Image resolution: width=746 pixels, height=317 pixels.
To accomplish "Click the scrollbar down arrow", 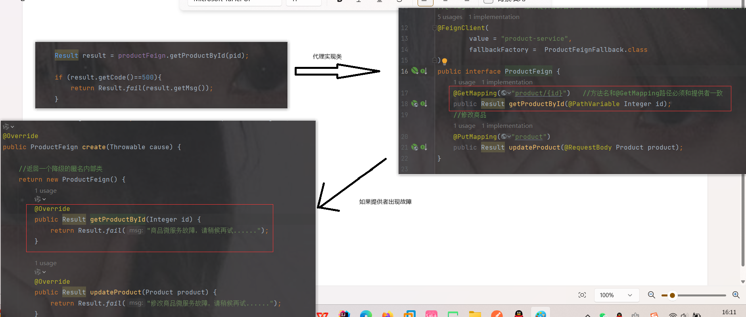I will tap(743, 282).
